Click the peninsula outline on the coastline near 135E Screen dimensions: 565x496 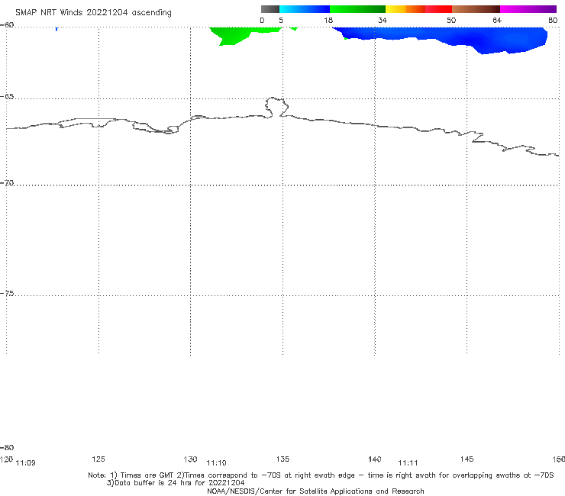coord(276,107)
